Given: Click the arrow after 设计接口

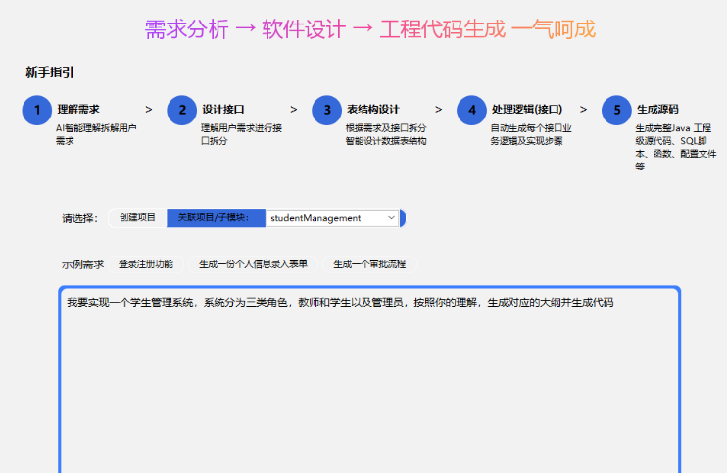Looking at the screenshot, I should click(x=294, y=110).
